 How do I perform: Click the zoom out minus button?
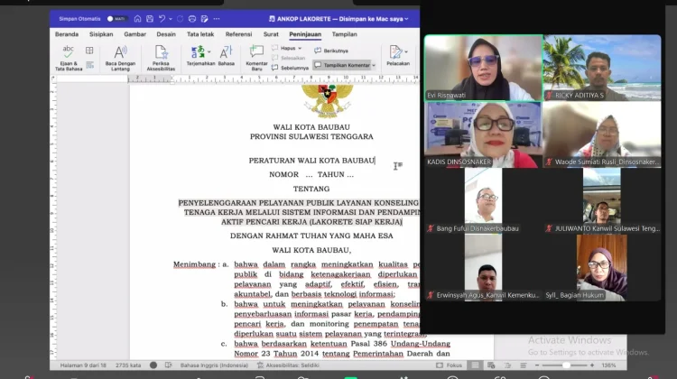537,365
